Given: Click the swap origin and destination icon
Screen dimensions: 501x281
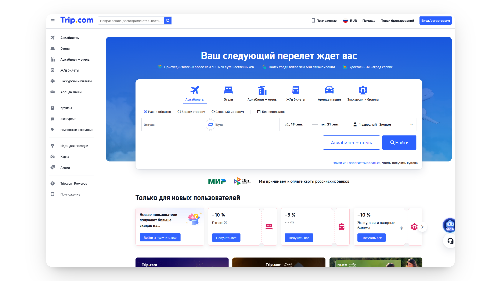Looking at the screenshot, I should pos(210,125).
